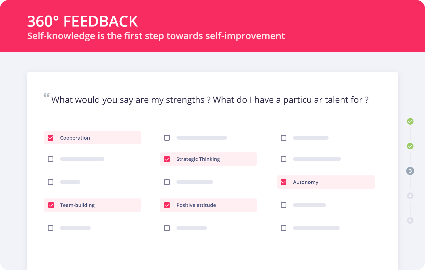Check the empty box below Team-building
The width and height of the screenshot is (425, 270).
tap(51, 228)
